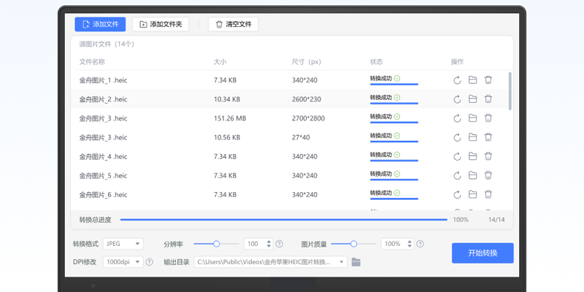Open the 转换格式 JPEG dropdown
Viewport: 584px width, 292px height.
point(123,244)
